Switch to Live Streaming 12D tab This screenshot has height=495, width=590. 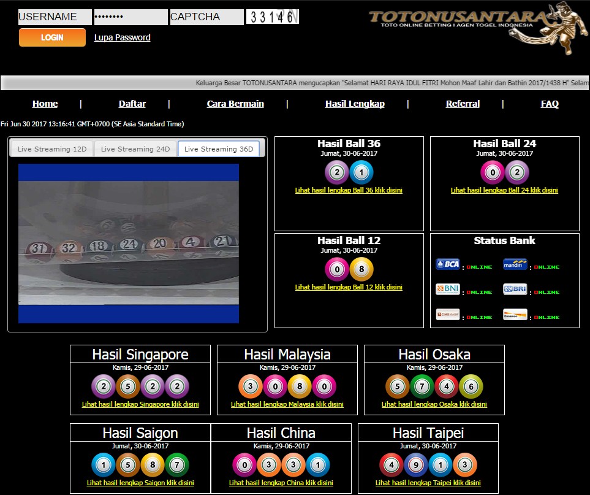pos(52,149)
